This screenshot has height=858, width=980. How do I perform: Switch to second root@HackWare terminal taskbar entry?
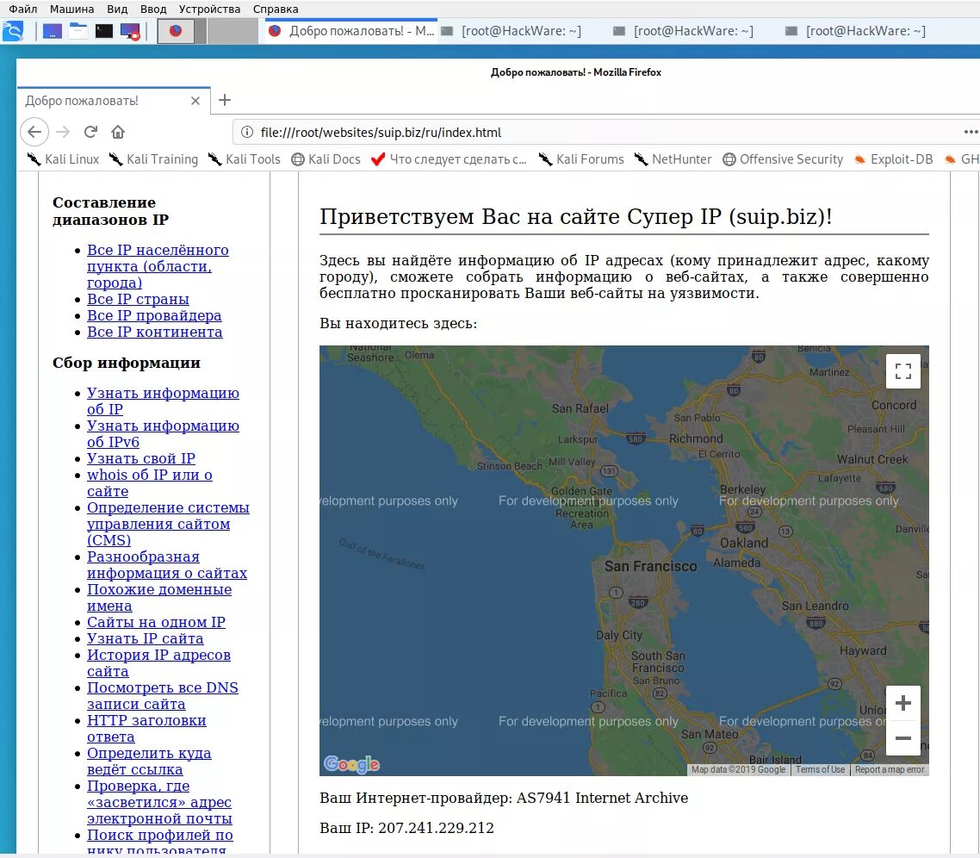click(x=683, y=31)
